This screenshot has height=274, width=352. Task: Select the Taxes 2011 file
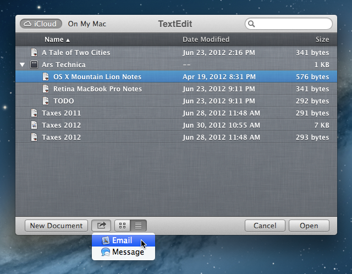61,113
